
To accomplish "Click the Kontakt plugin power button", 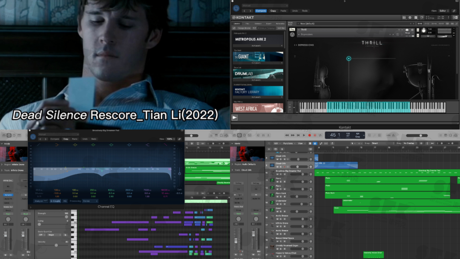I will point(236,9).
